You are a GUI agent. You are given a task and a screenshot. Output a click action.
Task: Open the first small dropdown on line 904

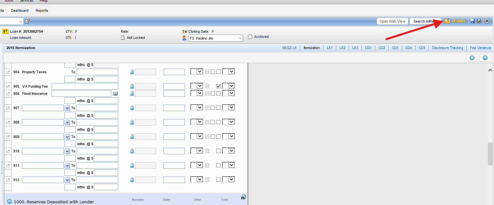[197, 72]
